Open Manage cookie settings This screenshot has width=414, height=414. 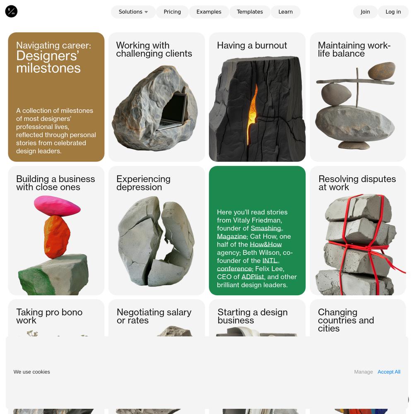[x=363, y=372]
